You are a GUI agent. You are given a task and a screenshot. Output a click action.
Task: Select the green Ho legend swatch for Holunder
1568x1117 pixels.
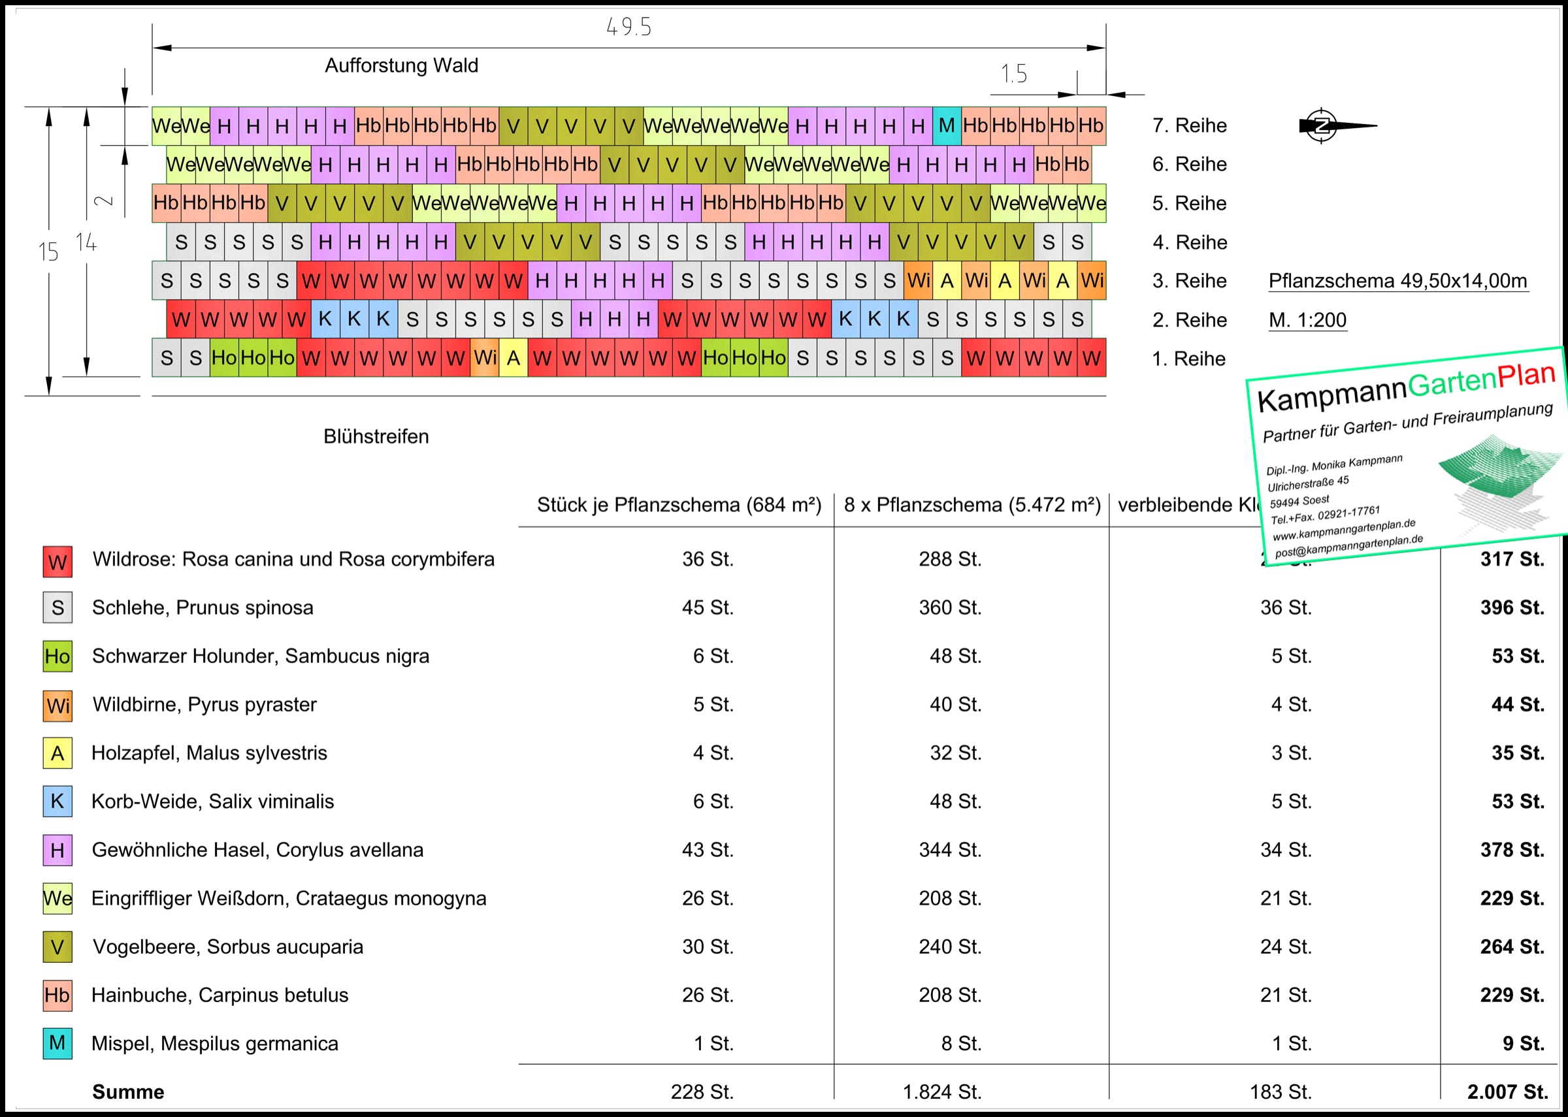point(57,656)
